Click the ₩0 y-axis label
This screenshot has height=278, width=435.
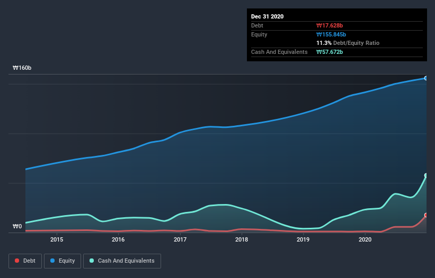17,226
